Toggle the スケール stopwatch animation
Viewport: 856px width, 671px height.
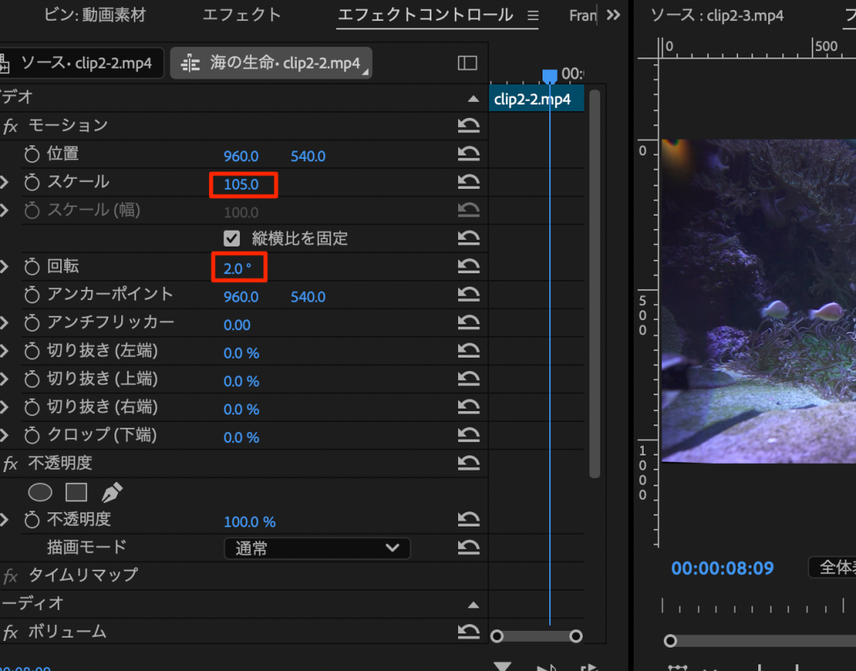pyautogui.click(x=32, y=182)
